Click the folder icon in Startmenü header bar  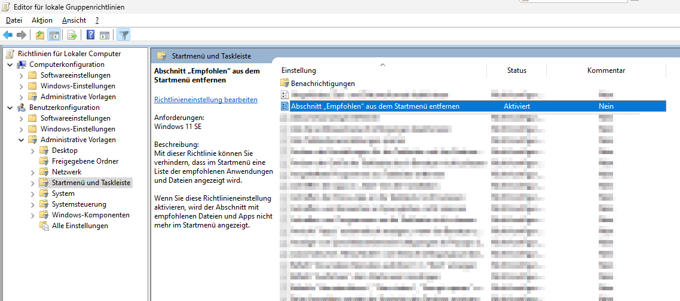click(x=162, y=56)
